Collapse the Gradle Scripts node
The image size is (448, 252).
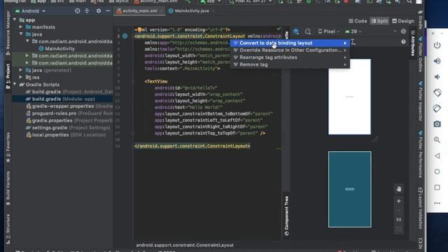(x=15, y=84)
